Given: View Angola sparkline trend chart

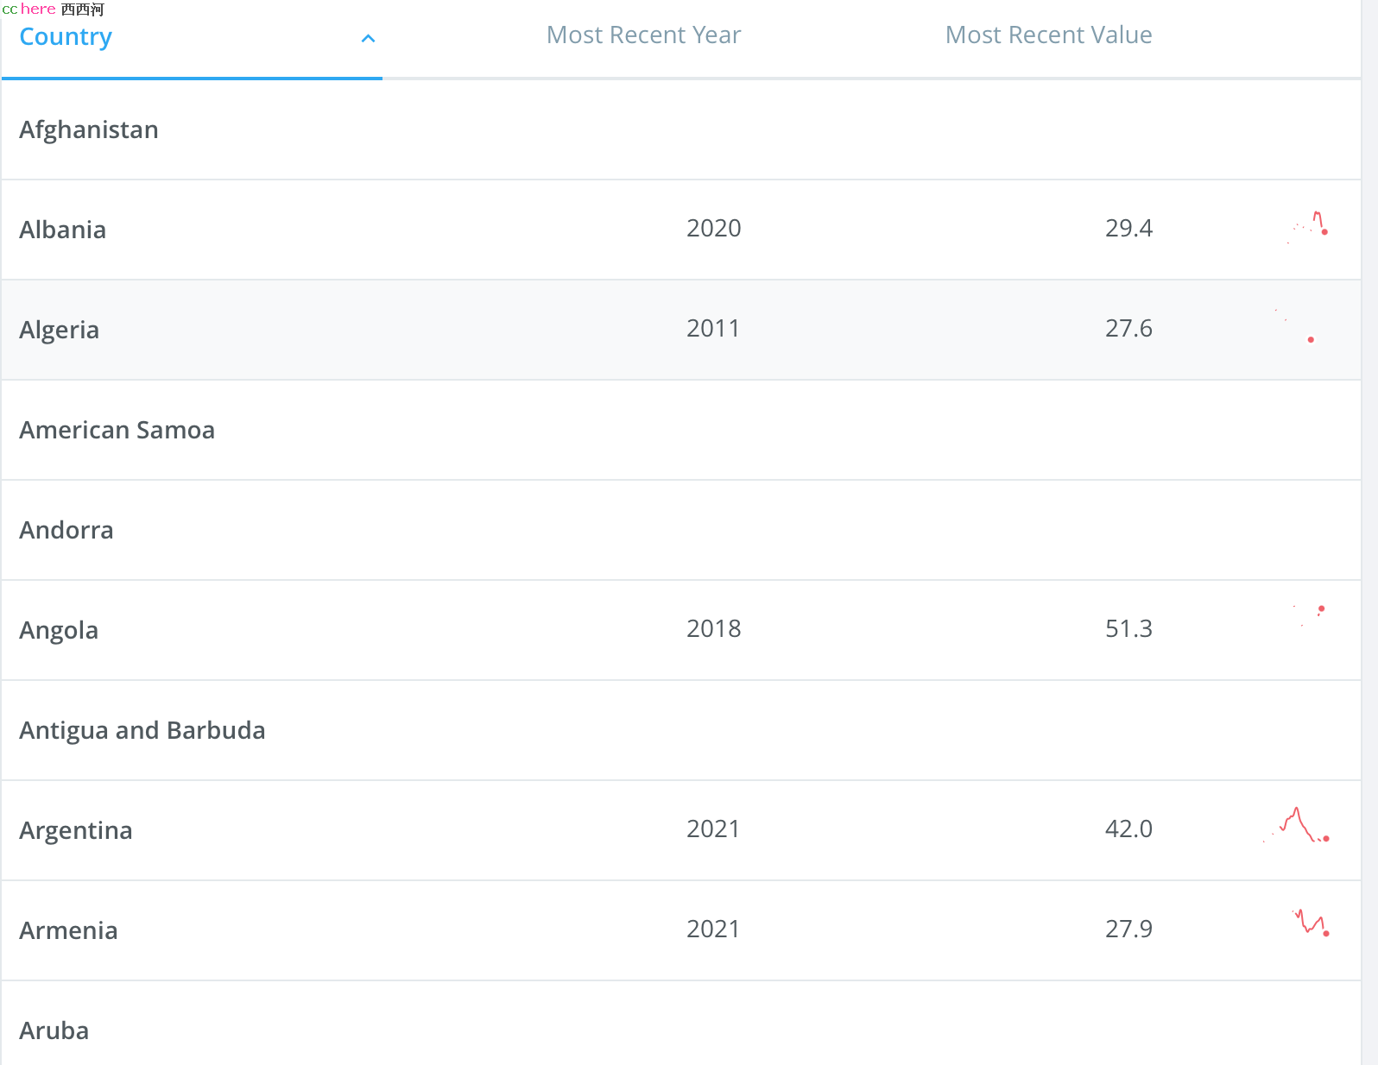Looking at the screenshot, I should coord(1309,616).
